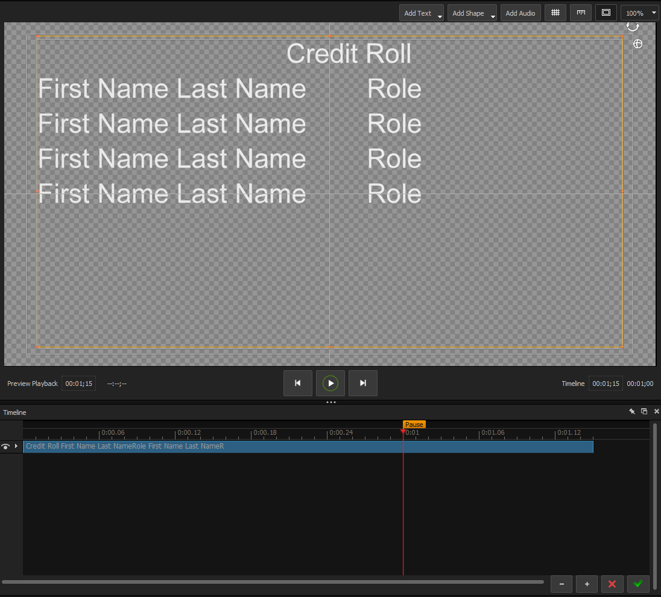Open the Add Shape dropdown arrow
661x597 pixels.
pyautogui.click(x=493, y=13)
